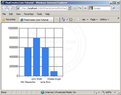Click the '600000' axis value
Image resolution: width=121 pixels, height=95 pixels.
(14, 47)
